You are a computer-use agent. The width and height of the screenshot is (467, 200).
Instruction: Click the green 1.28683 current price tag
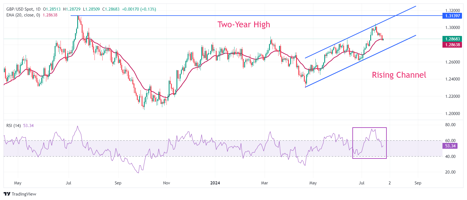point(452,39)
